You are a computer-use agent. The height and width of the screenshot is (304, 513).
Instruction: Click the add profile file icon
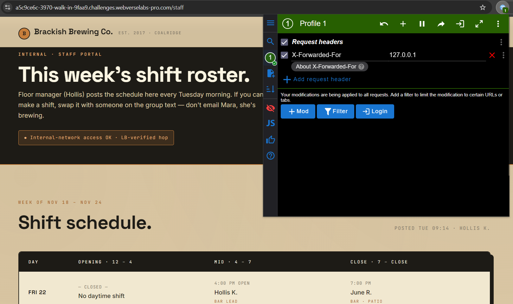(x=271, y=73)
